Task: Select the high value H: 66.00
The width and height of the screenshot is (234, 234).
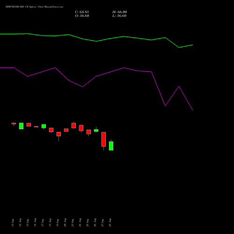Action: 120,12
